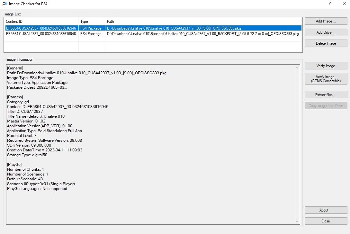This screenshot has height=234, width=350.
Task: Click the PS4 Package type cell in second row
Action: pyautogui.click(x=91, y=34)
